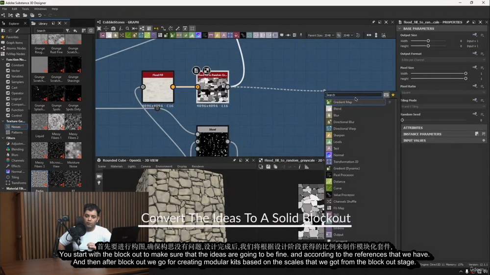Click the Text node icon in node toolbar
This screenshot has width=490, height=275.
(224, 35)
